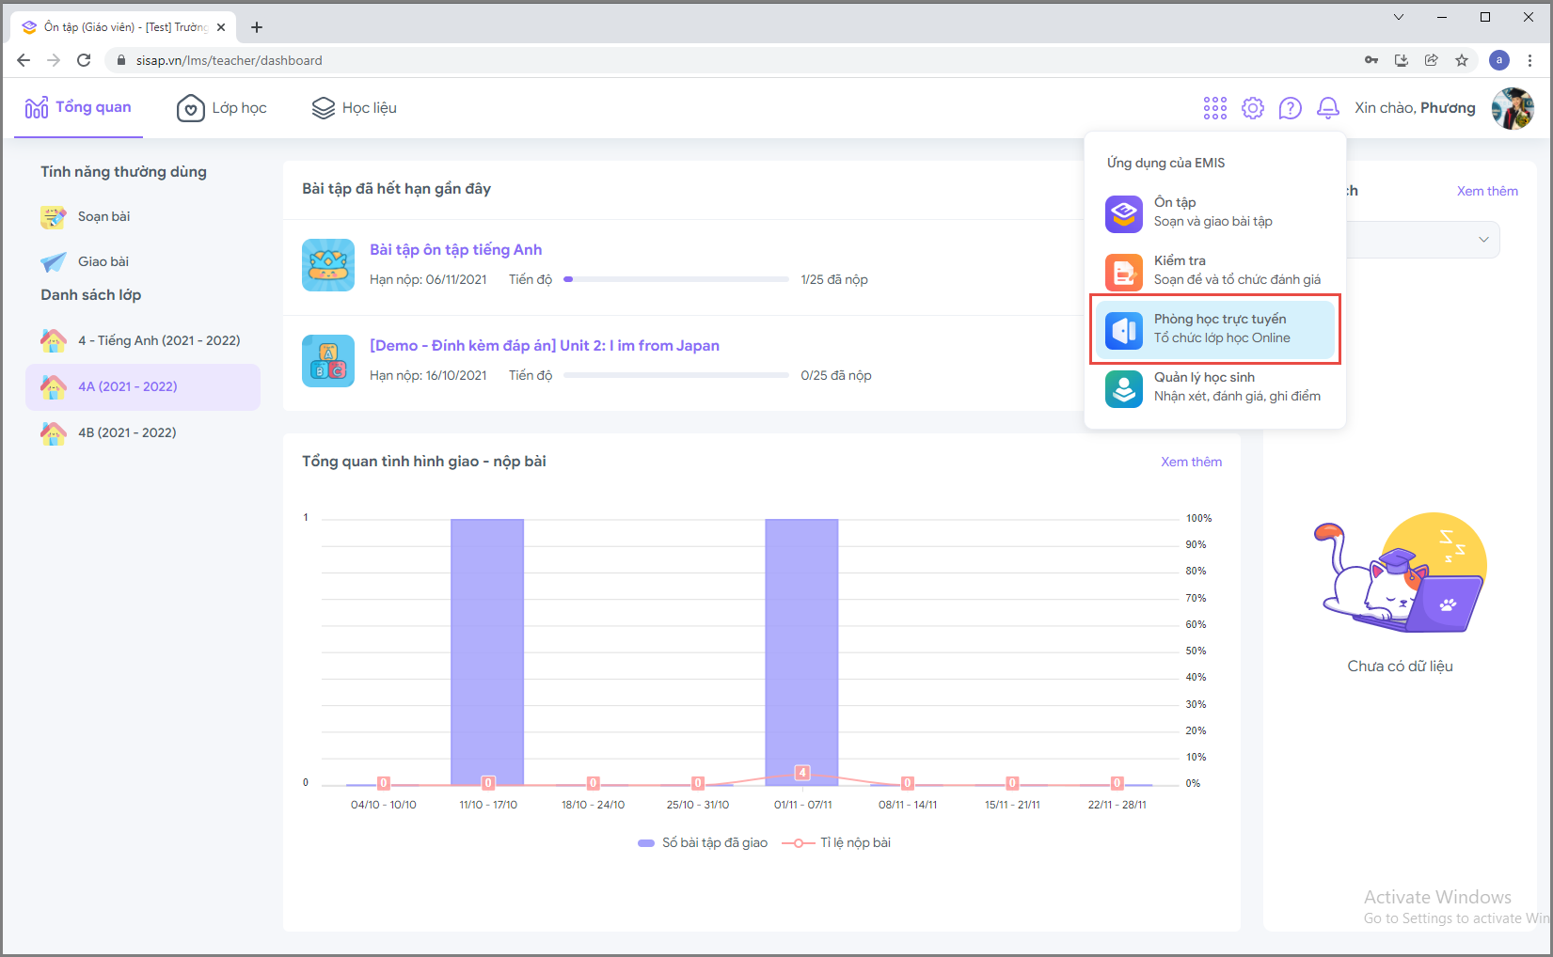Viewport: 1553px width, 957px height.
Task: Click the Hạn nộp: 06/11/2021 text
Action: 428,279
